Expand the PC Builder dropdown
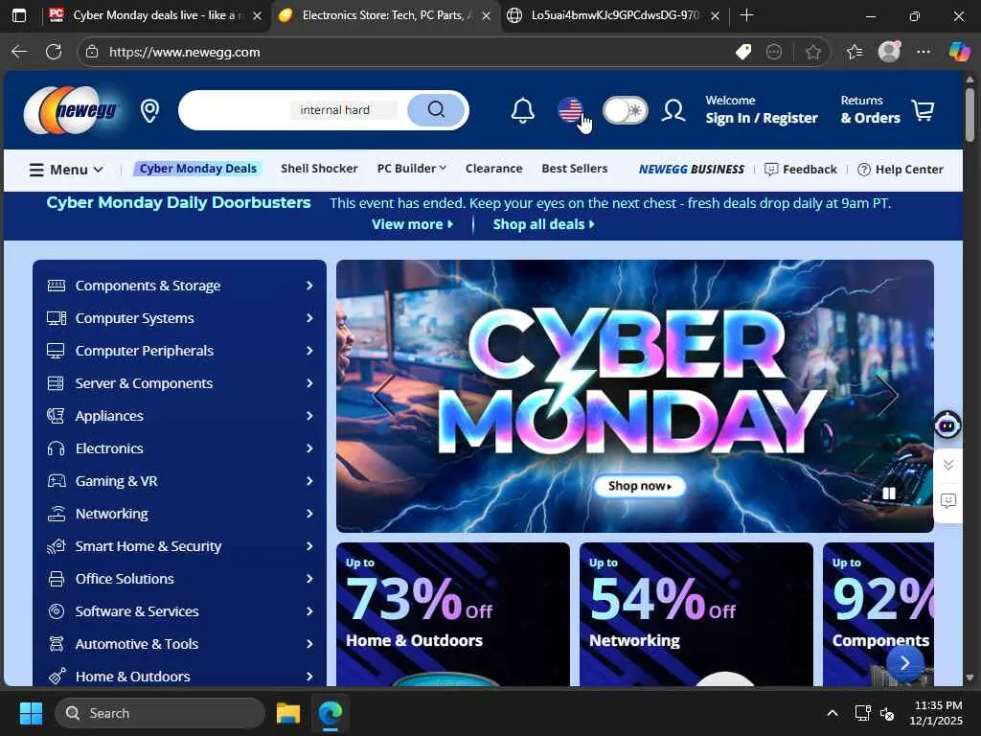The image size is (981, 736). (412, 169)
